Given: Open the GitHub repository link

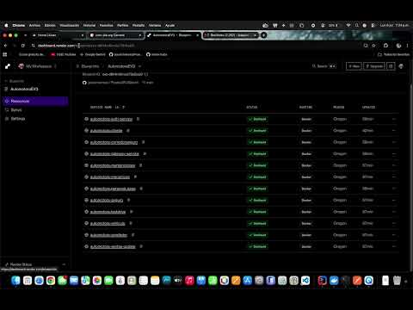Looking at the screenshot, I should tap(114, 83).
